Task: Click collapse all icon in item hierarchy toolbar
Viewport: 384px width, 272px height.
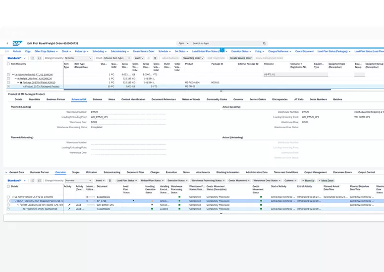Action: (40, 58)
